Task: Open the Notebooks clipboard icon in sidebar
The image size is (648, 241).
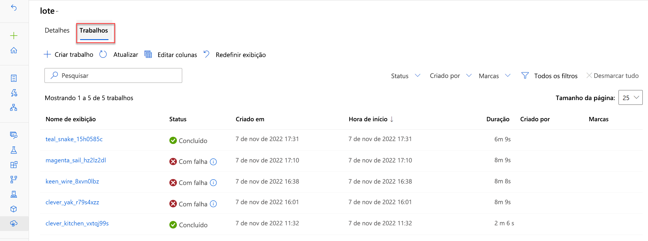Action: point(14,78)
